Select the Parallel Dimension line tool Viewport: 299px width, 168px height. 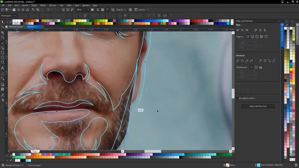[x=2, y=74]
